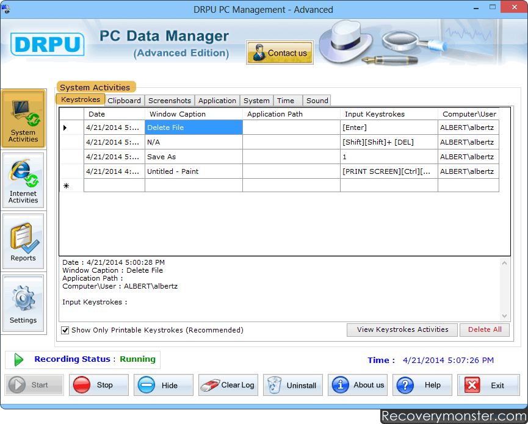The width and height of the screenshot is (528, 424).
Task: Toggle Show Only Printable Keystrokes checkbox
Action: coord(65,330)
